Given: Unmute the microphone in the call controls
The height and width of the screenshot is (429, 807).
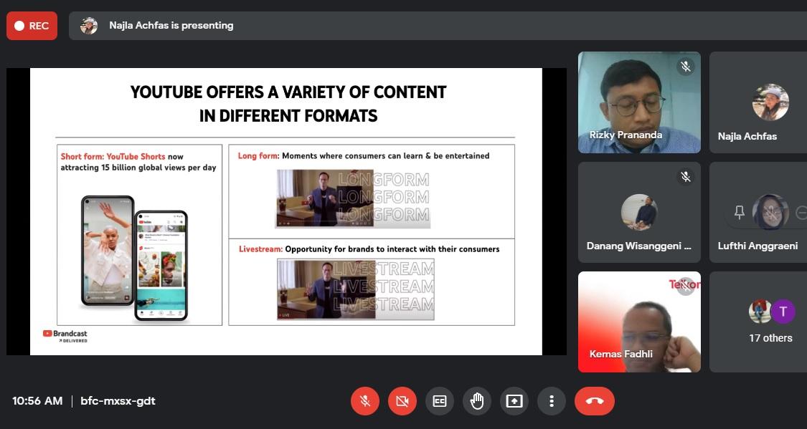Looking at the screenshot, I should coord(365,401).
